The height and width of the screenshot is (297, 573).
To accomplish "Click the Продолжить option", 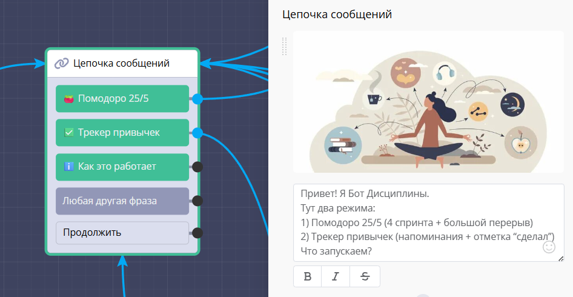I will tap(122, 233).
